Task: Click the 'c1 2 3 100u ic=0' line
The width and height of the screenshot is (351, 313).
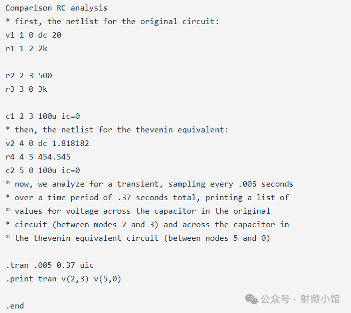Action: (x=43, y=116)
